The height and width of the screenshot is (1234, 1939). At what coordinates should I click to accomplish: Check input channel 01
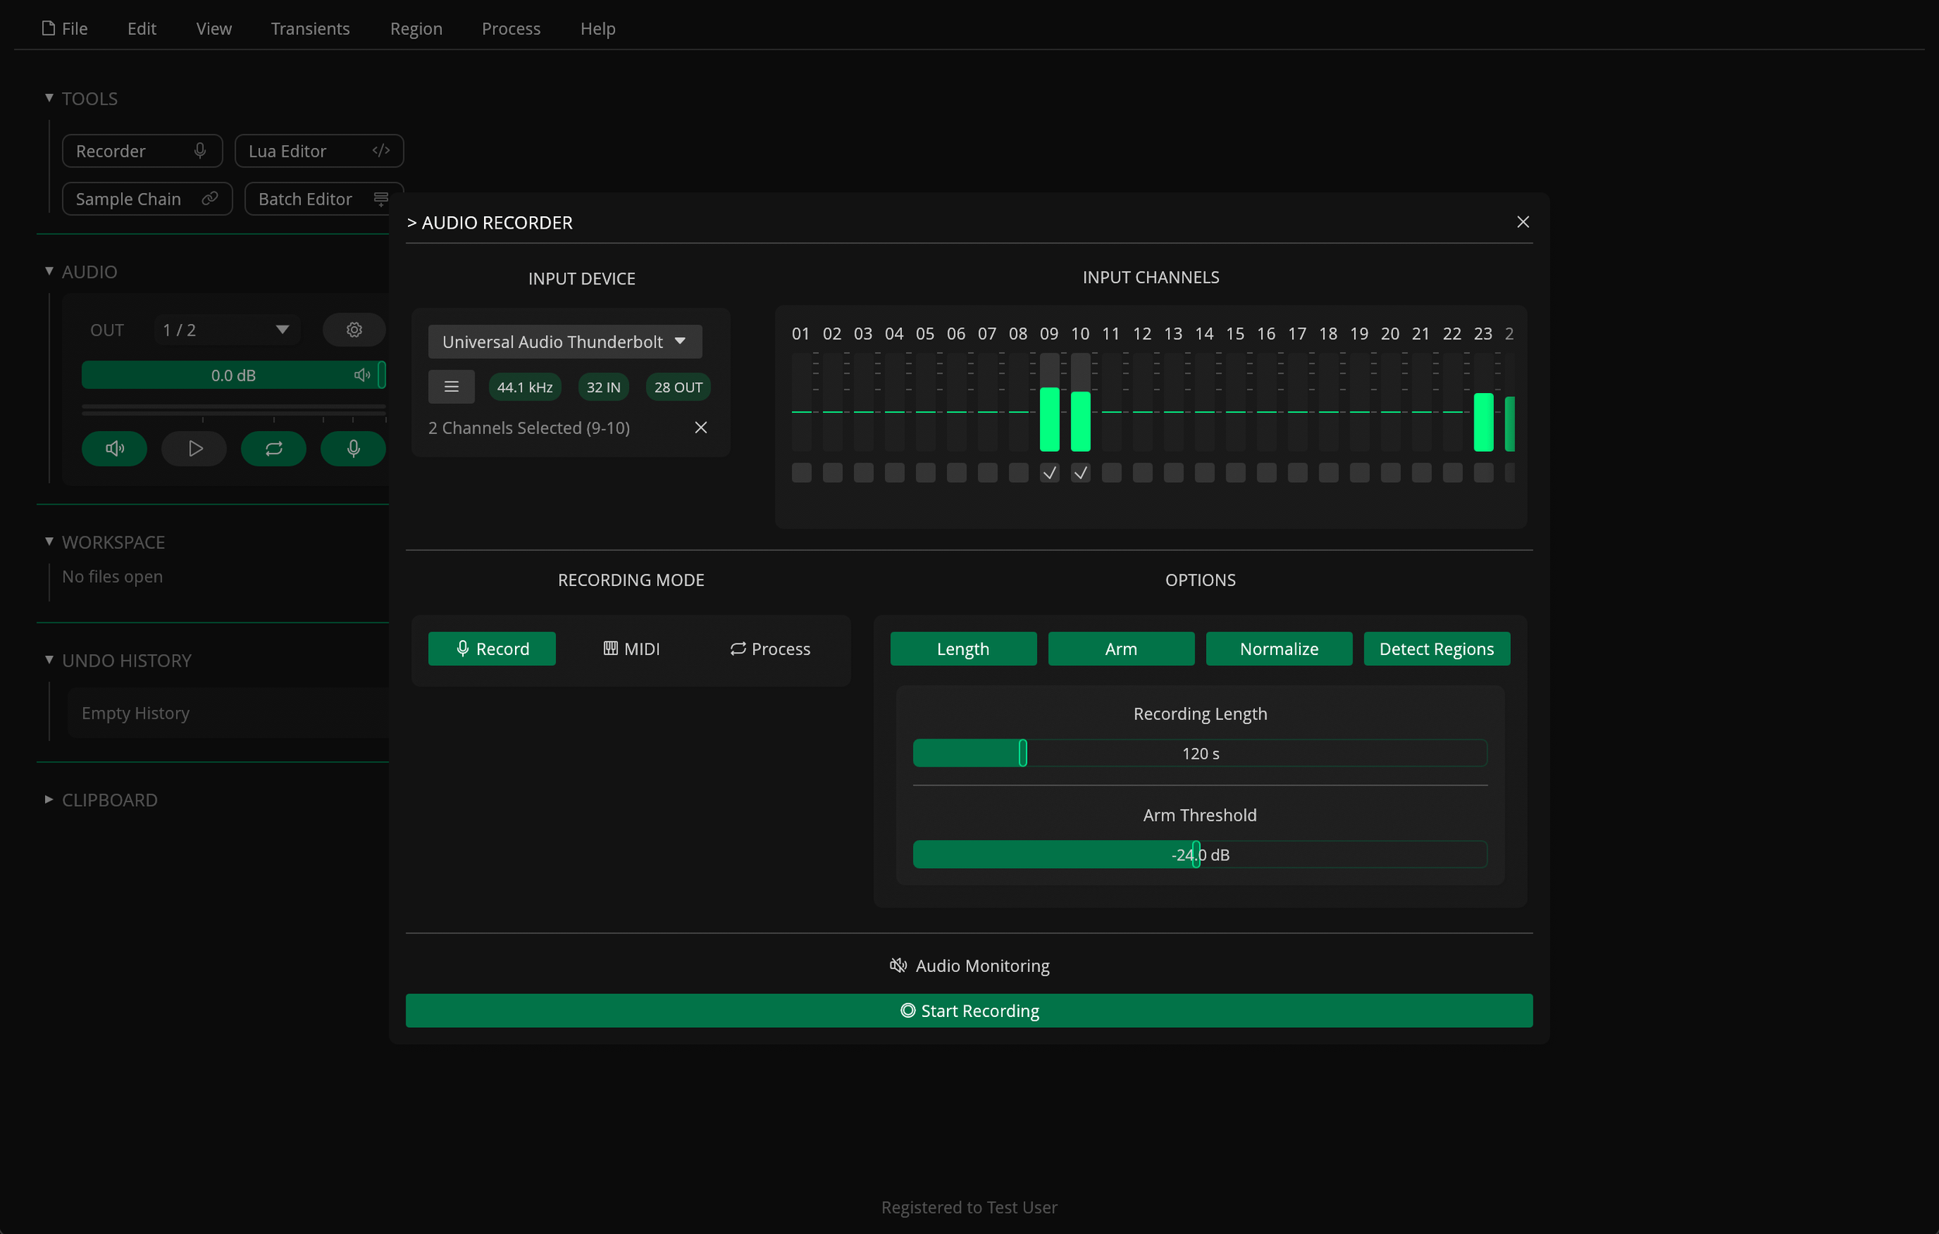(x=801, y=474)
